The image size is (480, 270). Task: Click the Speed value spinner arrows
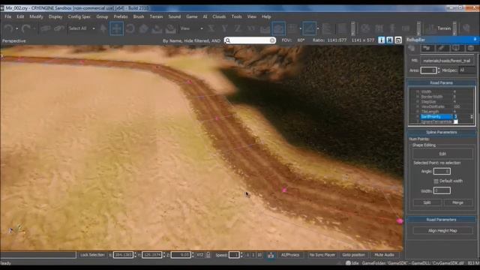pyautogui.click(x=241, y=255)
